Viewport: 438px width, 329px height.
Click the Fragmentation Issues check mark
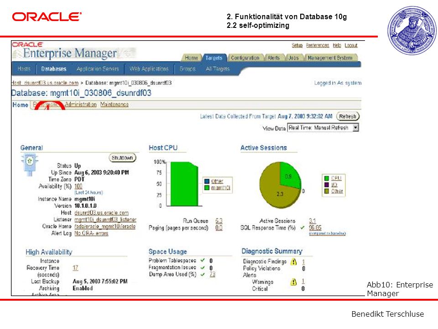click(203, 267)
